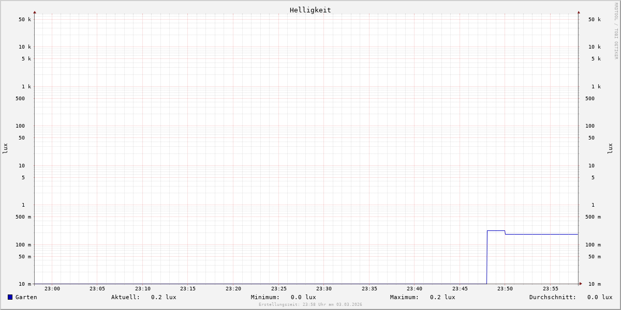
Task: Click the Minimum value 0.0 lux
Action: tap(303, 297)
